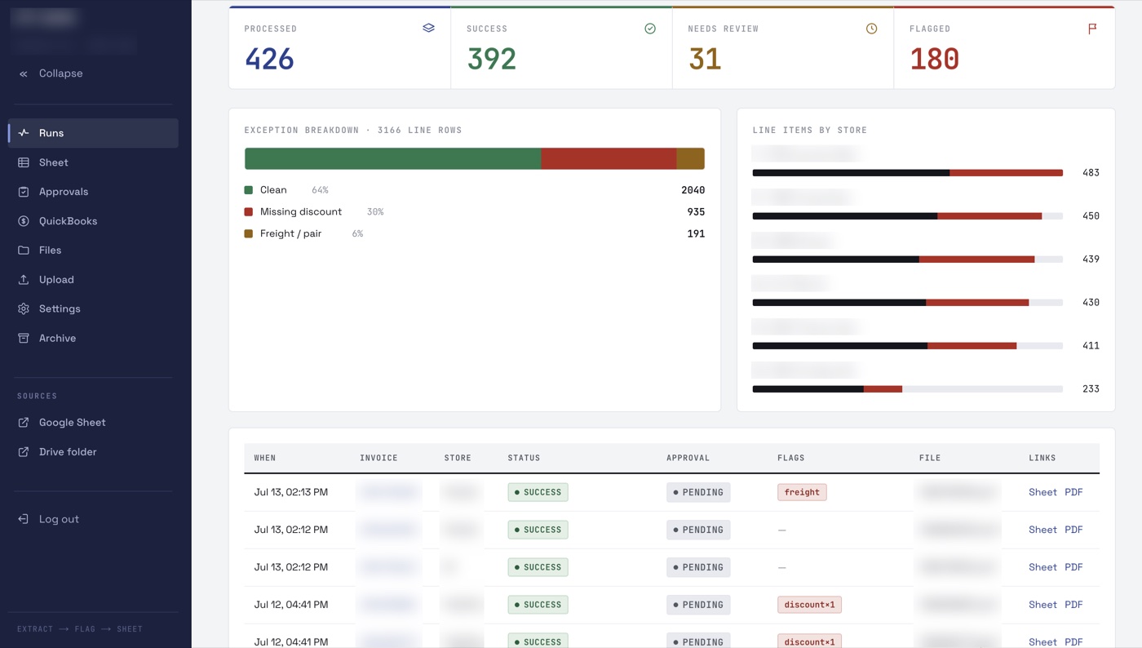Viewport: 1142px width, 648px height.
Task: Click the Freight / pair count 191
Action: 696,234
